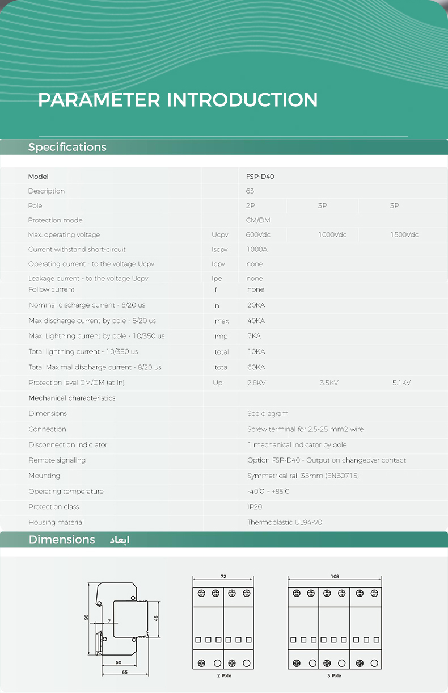Click the 1500Vdc voltage value

coord(404,235)
